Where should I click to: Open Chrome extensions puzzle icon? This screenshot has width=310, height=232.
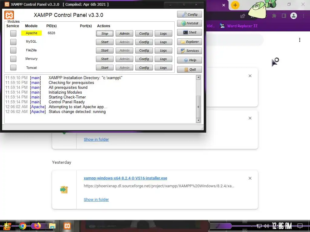coord(274,16)
